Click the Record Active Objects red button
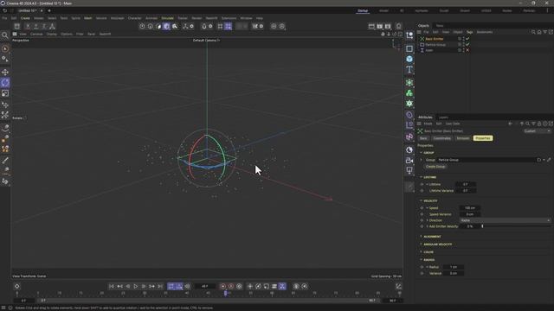This screenshot has width=554, height=311. point(223,286)
